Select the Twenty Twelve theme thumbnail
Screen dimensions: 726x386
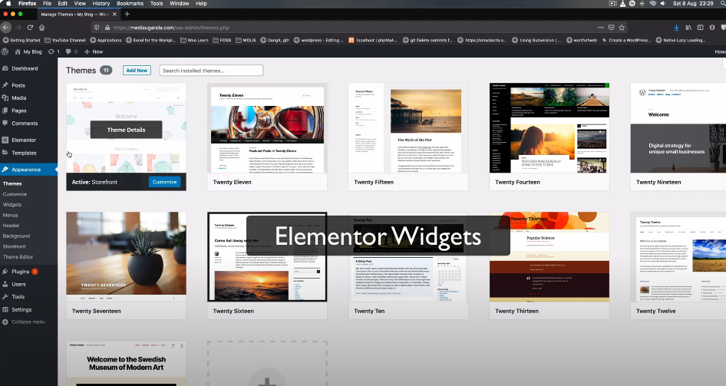coord(678,257)
